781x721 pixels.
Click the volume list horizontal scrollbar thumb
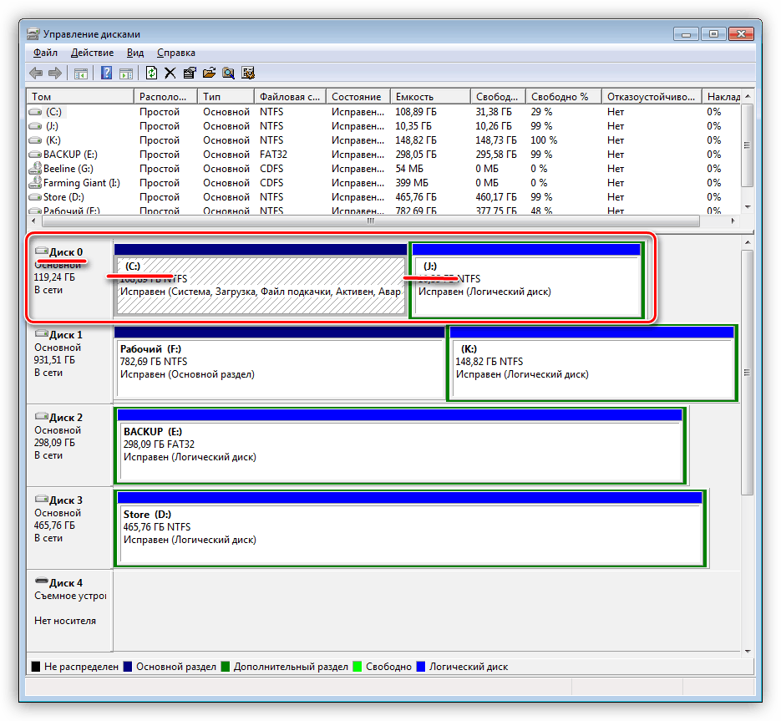pyautogui.click(x=369, y=221)
